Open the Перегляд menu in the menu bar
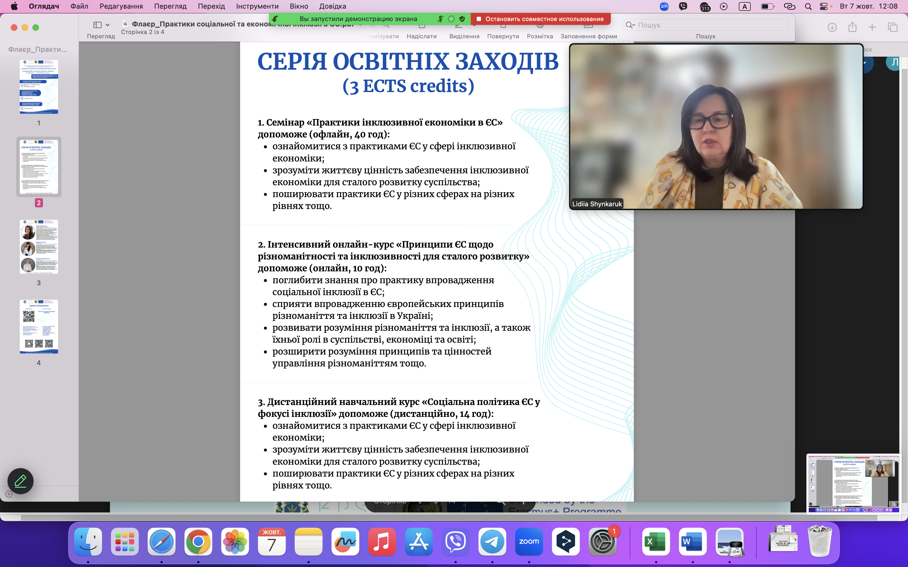908x567 pixels. [170, 6]
